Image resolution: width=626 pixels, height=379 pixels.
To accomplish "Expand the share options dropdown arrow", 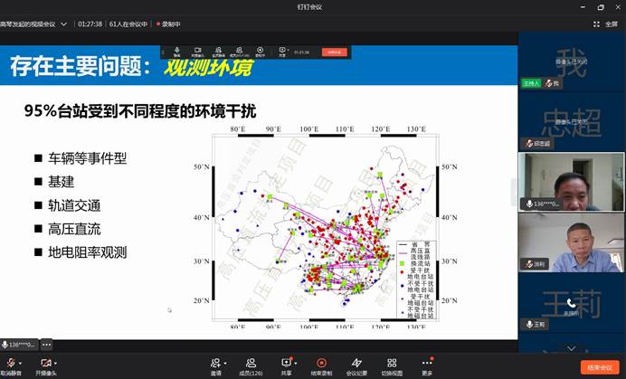I will click(x=296, y=363).
